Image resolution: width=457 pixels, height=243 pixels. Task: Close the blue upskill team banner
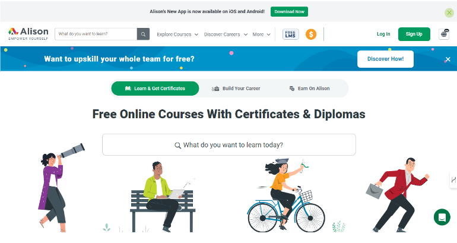point(448,59)
